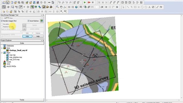
Task: Click the redo arrow icon in the toolbar
Action: tap(45, 2)
